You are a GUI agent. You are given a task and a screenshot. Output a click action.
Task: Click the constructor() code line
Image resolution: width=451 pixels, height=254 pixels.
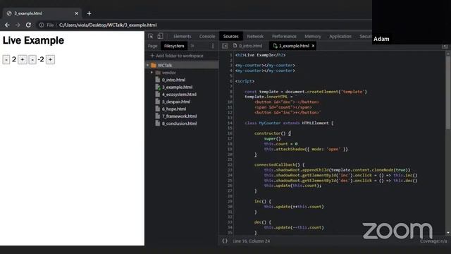[x=273, y=133]
